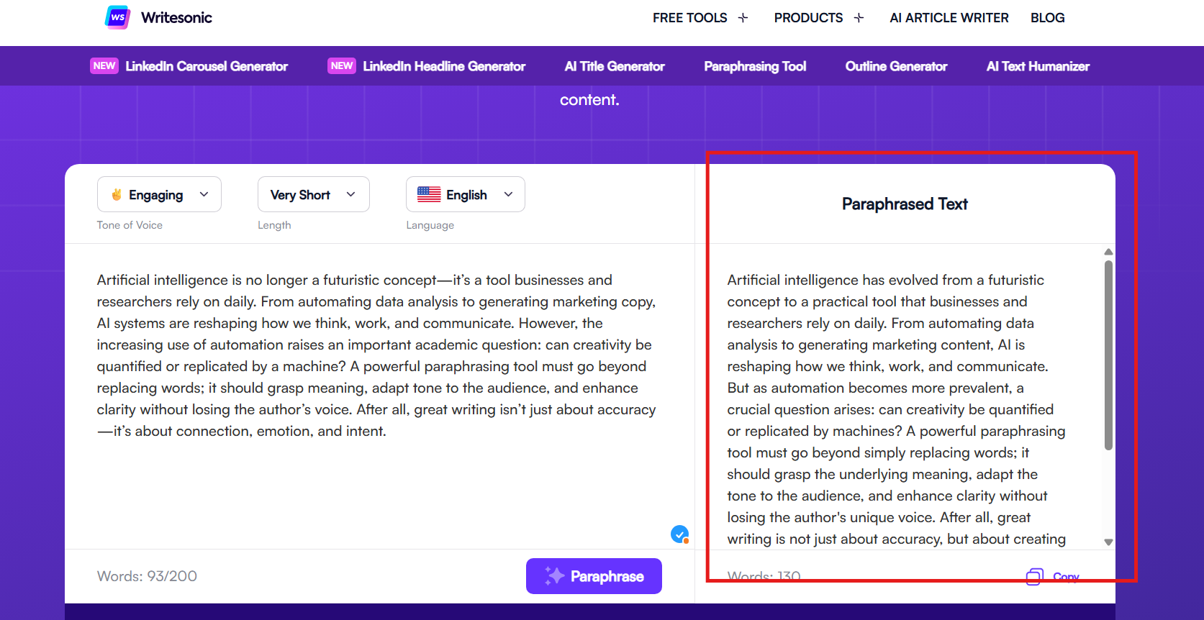Click the NEW badge beside LinkedIn Headline Generator
This screenshot has height=620, width=1204.
pos(342,66)
